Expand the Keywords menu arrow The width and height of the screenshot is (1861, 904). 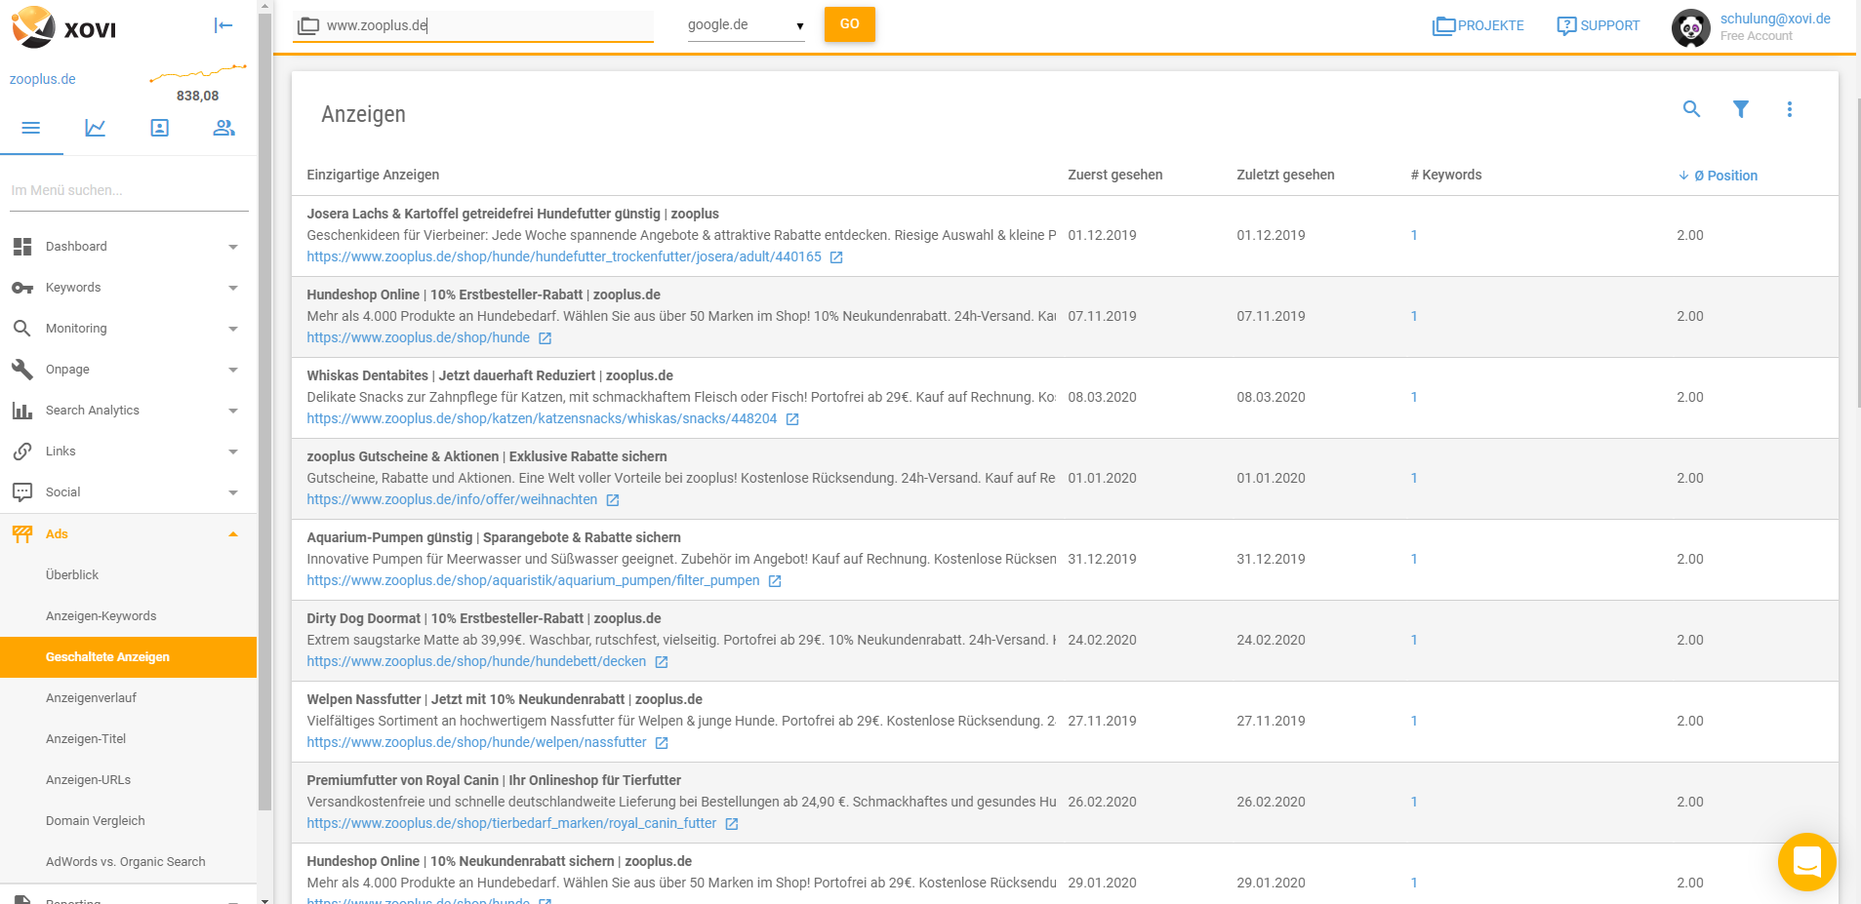233,288
